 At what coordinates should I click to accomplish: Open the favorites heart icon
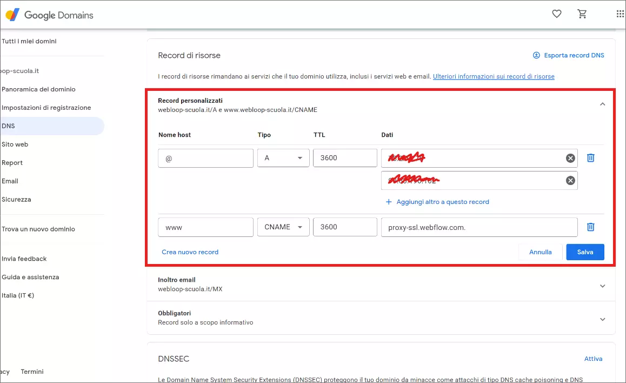tap(556, 14)
